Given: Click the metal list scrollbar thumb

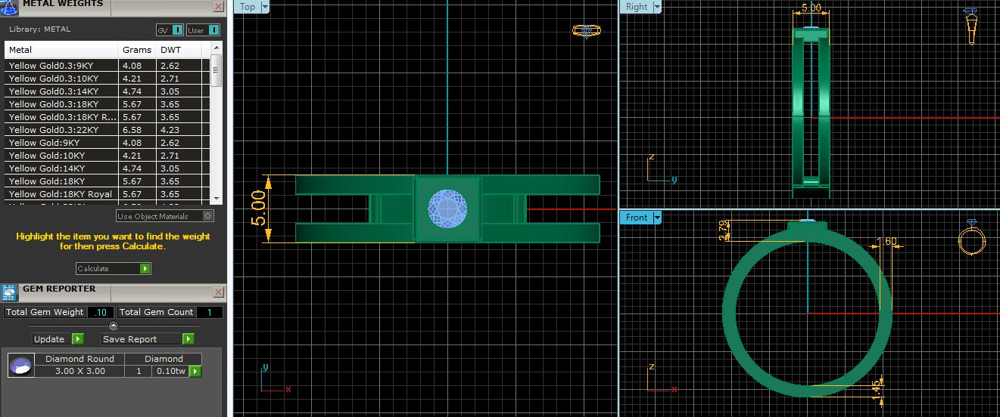Looking at the screenshot, I should point(217,70).
